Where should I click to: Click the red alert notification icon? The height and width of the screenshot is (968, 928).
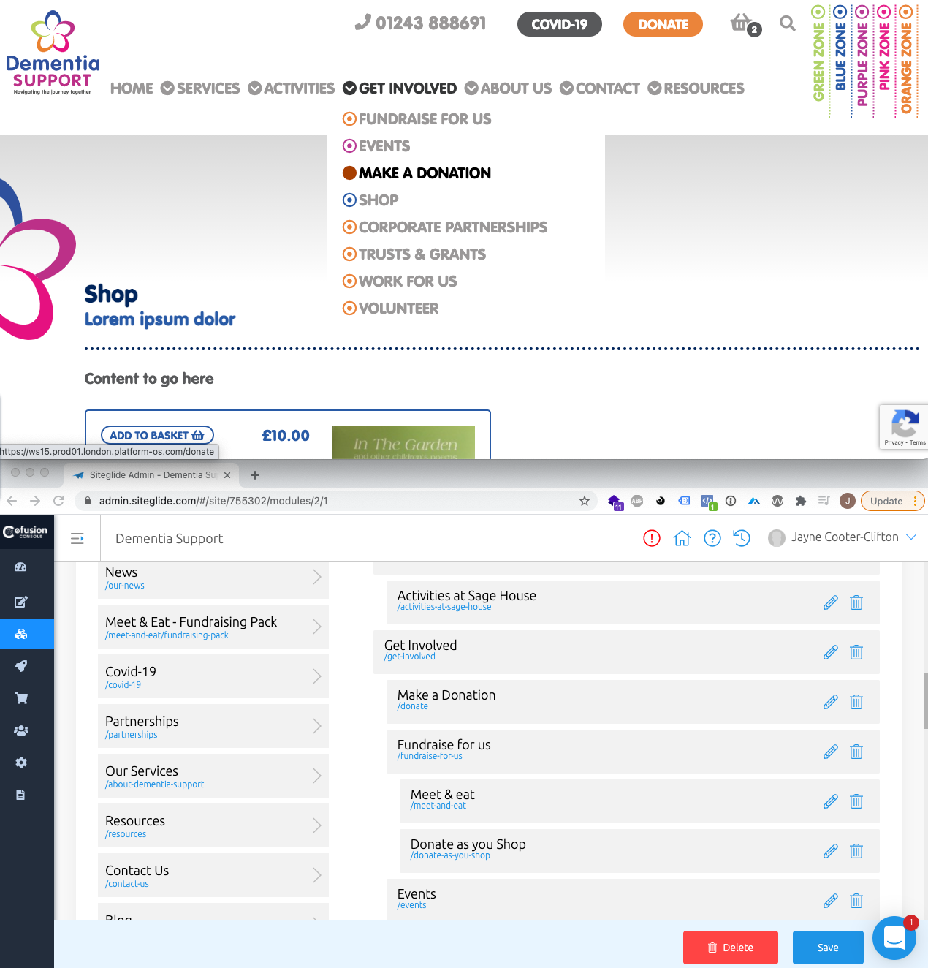[x=651, y=538]
